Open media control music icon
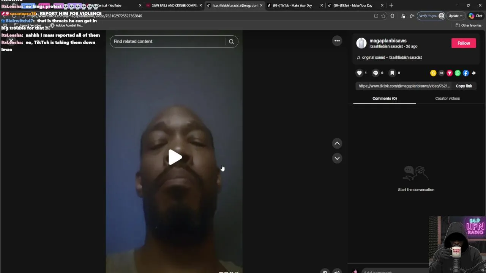 point(402,16)
